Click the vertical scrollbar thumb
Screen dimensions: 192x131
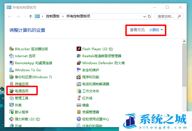coord(184,65)
